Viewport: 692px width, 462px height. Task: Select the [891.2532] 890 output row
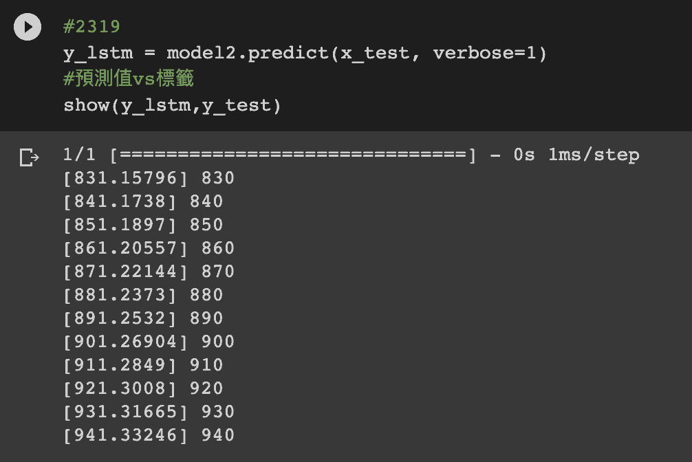point(143,318)
